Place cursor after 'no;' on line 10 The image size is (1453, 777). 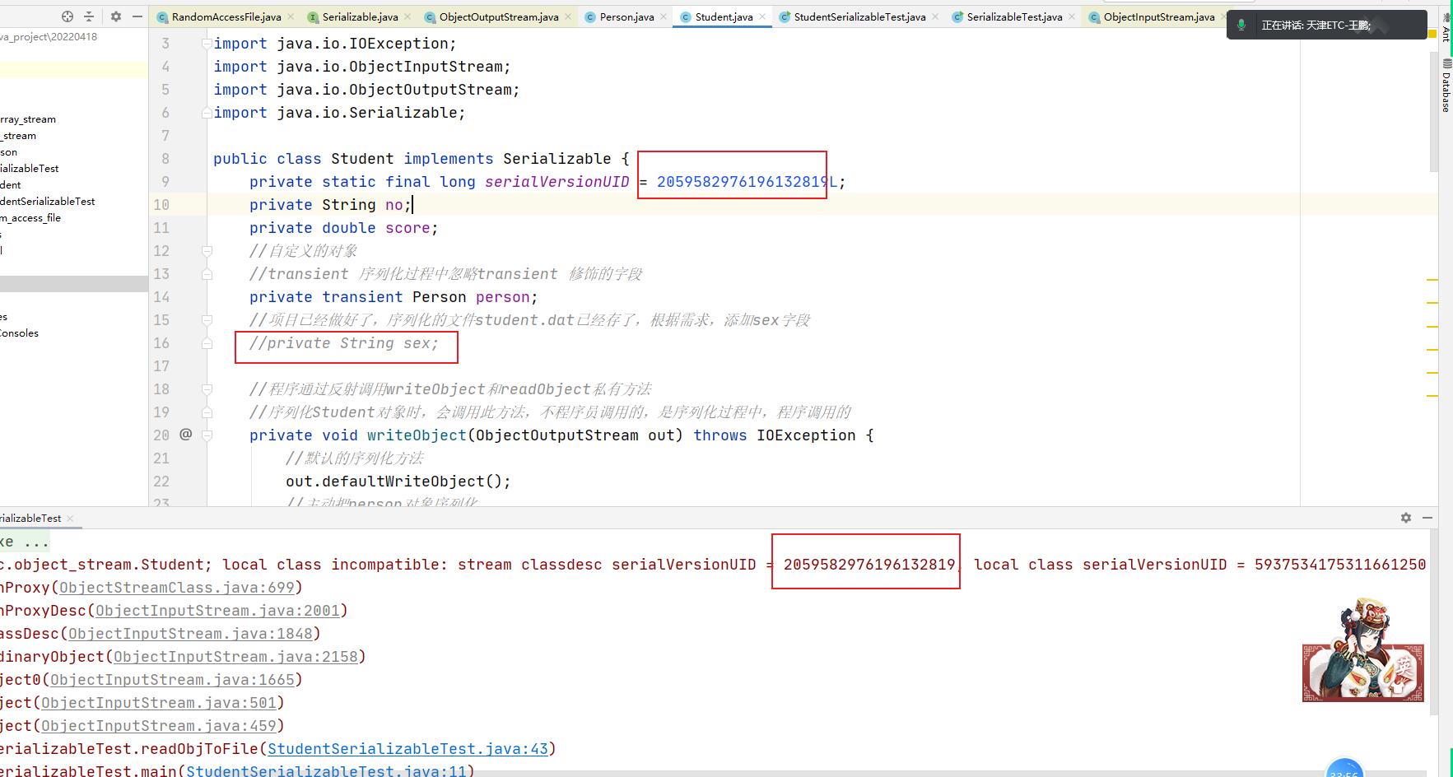[x=412, y=205]
